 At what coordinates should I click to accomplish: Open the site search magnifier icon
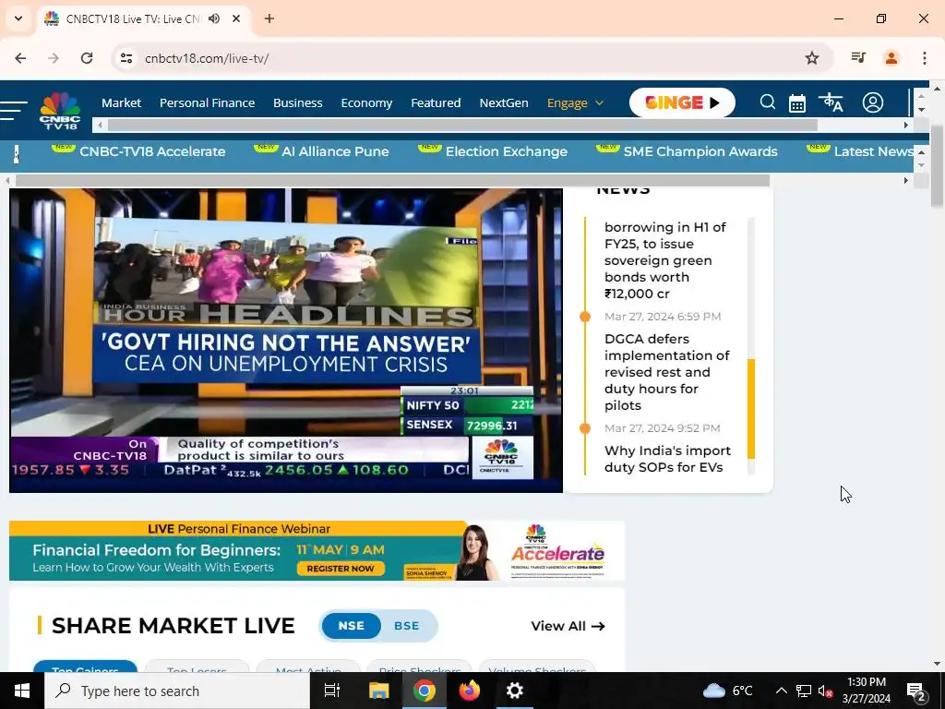click(767, 102)
